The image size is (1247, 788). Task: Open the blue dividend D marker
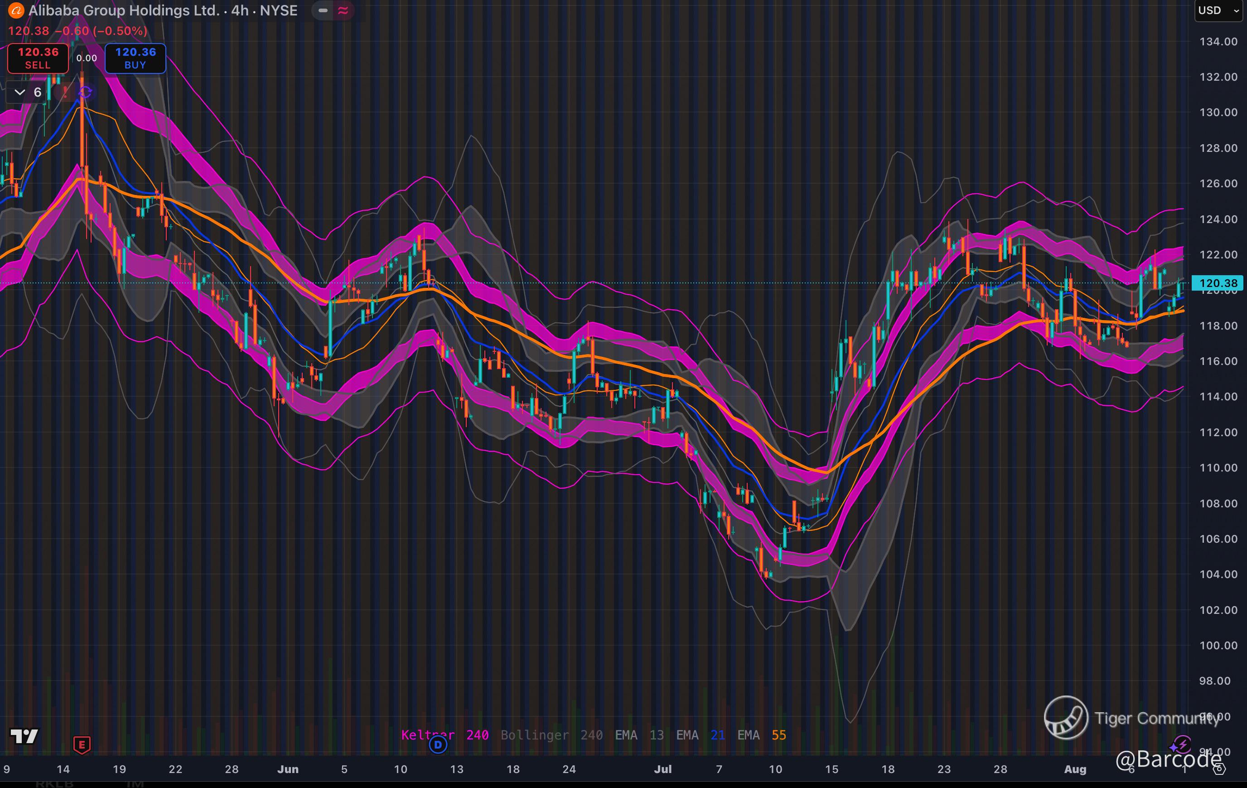click(x=438, y=745)
